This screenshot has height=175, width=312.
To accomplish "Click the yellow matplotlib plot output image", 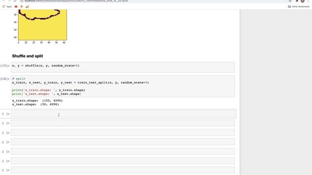I will tap(42, 25).
